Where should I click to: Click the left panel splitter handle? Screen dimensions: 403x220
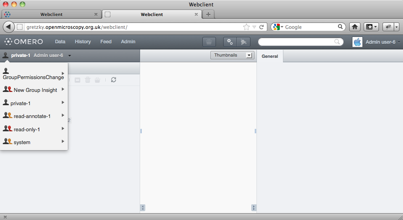point(141,131)
